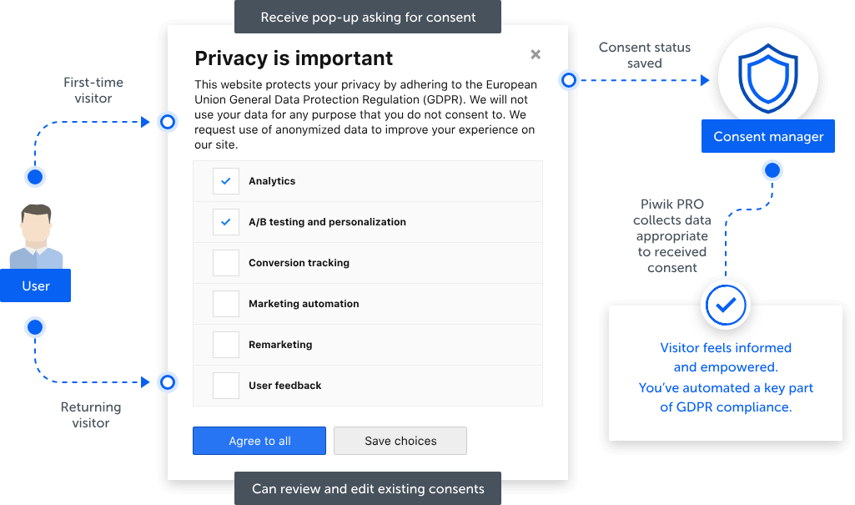Screen dimensions: 855x505
Task: Tick the Marketing automation checkbox
Action: 226,304
